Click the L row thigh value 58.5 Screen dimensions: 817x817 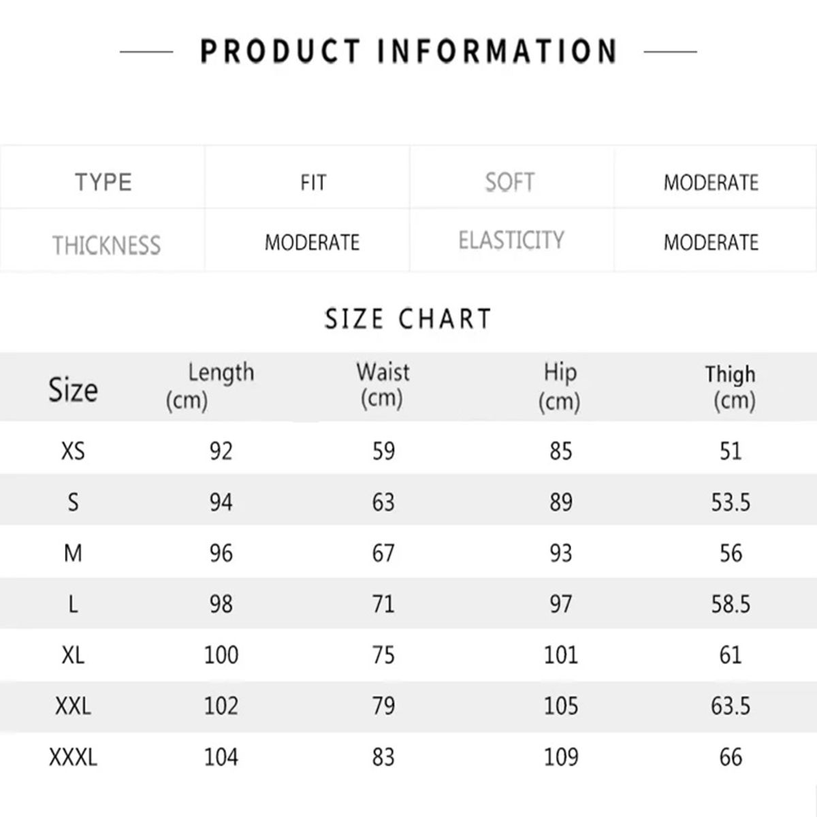click(731, 604)
